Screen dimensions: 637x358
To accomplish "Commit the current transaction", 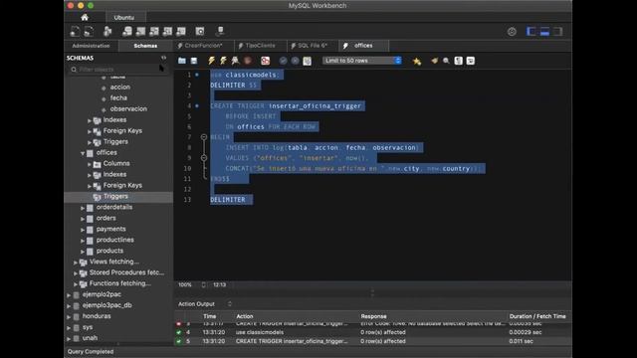I will pos(283,61).
